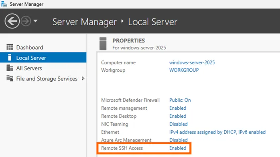Click the WORKGROUP link
The image size is (280, 157).
184,70
